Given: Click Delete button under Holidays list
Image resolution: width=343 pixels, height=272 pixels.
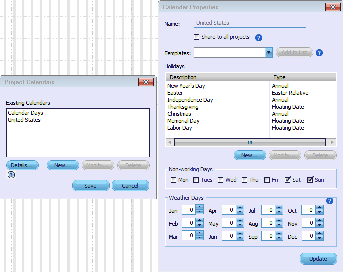Looking at the screenshot, I should tap(320, 155).
